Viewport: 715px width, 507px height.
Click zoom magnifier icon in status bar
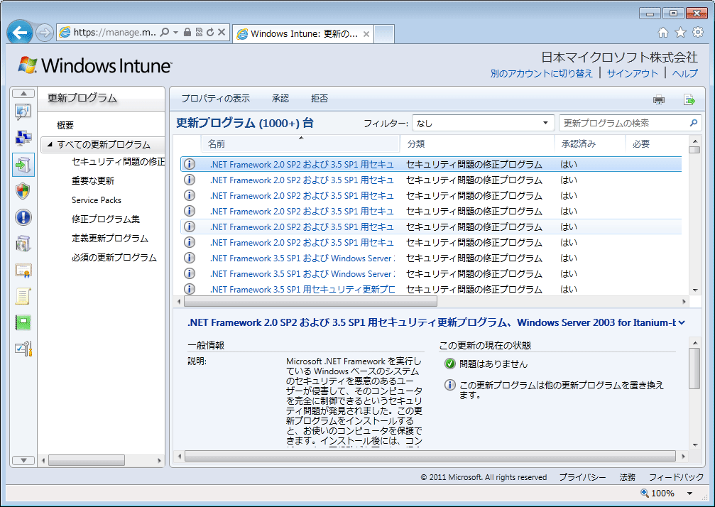(644, 493)
